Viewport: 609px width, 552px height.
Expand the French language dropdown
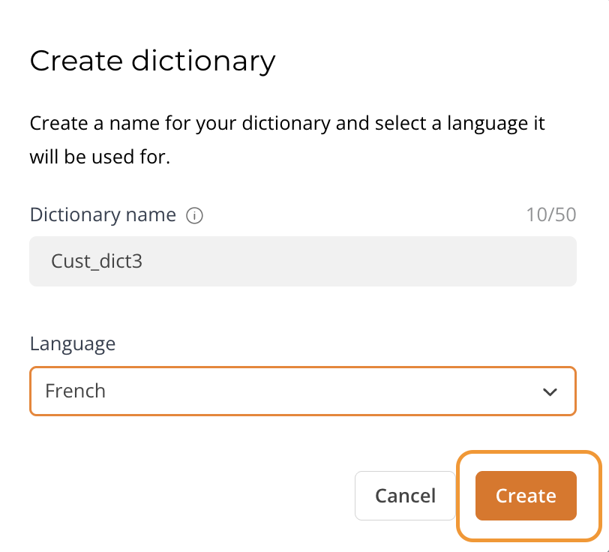pyautogui.click(x=303, y=391)
